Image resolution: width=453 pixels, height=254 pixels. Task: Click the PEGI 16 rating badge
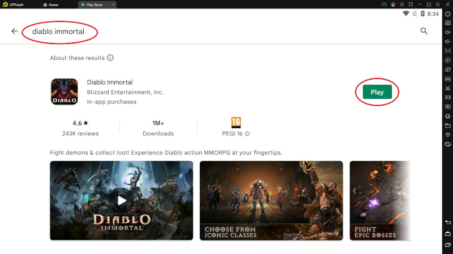click(236, 122)
